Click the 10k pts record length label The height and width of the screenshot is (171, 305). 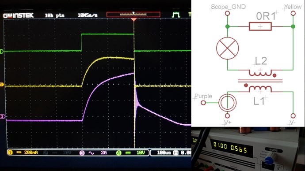[54, 15]
